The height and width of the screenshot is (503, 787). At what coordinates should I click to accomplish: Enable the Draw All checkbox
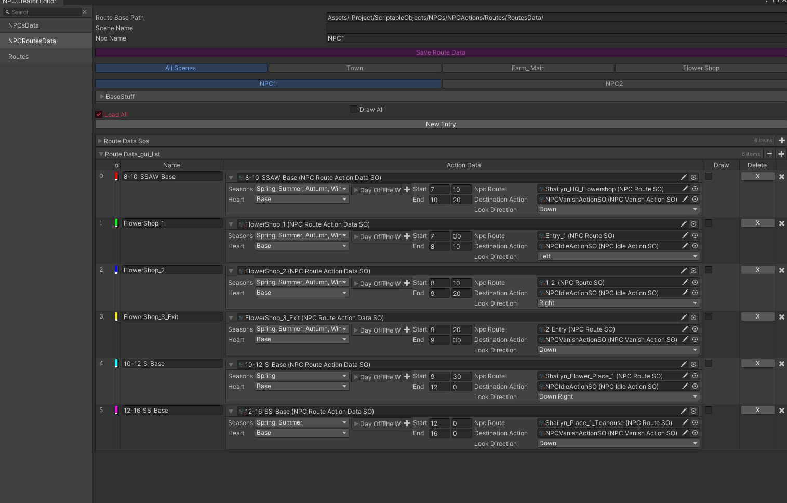tap(354, 109)
